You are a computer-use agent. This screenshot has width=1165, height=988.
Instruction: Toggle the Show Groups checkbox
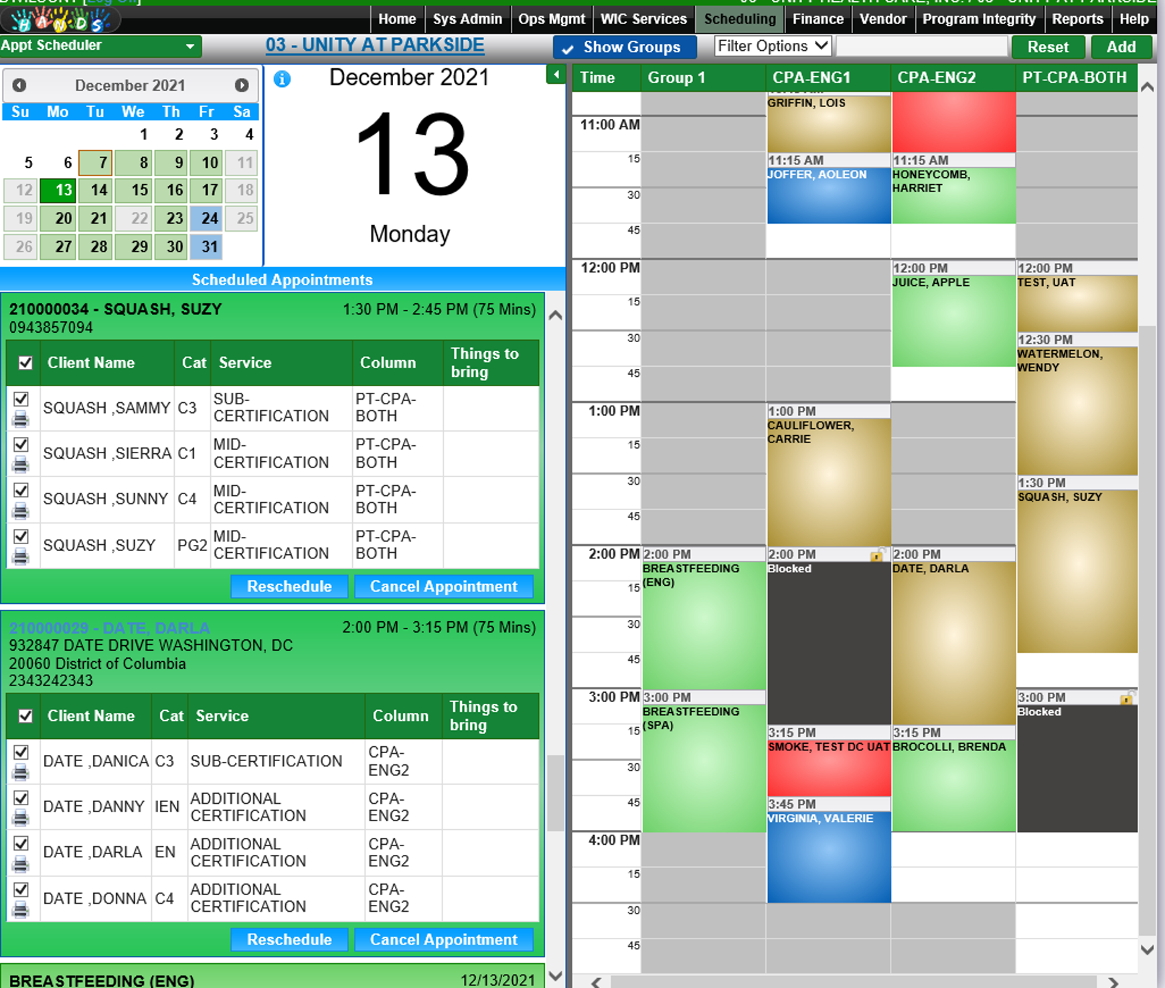point(568,48)
